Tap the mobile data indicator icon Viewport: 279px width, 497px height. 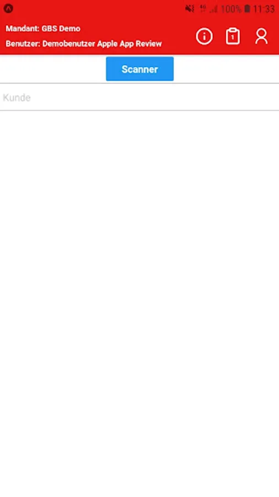[x=203, y=9]
